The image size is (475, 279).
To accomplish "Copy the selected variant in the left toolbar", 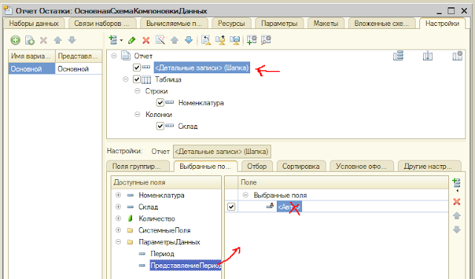I will point(30,40).
